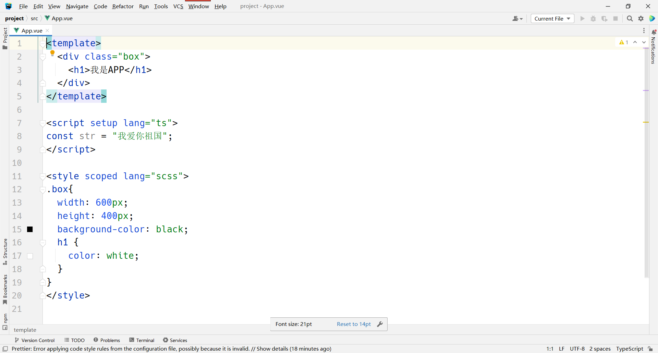Open the Services tool window
The image size is (658, 353).
175,340
